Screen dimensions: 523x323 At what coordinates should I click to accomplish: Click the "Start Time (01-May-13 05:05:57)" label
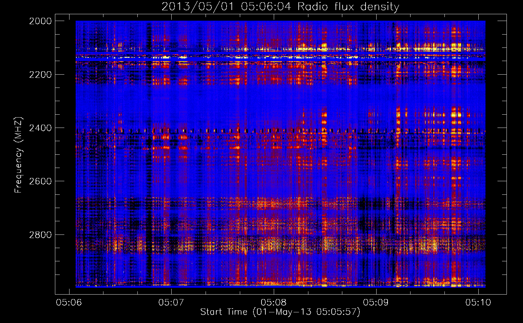pyautogui.click(x=280, y=312)
